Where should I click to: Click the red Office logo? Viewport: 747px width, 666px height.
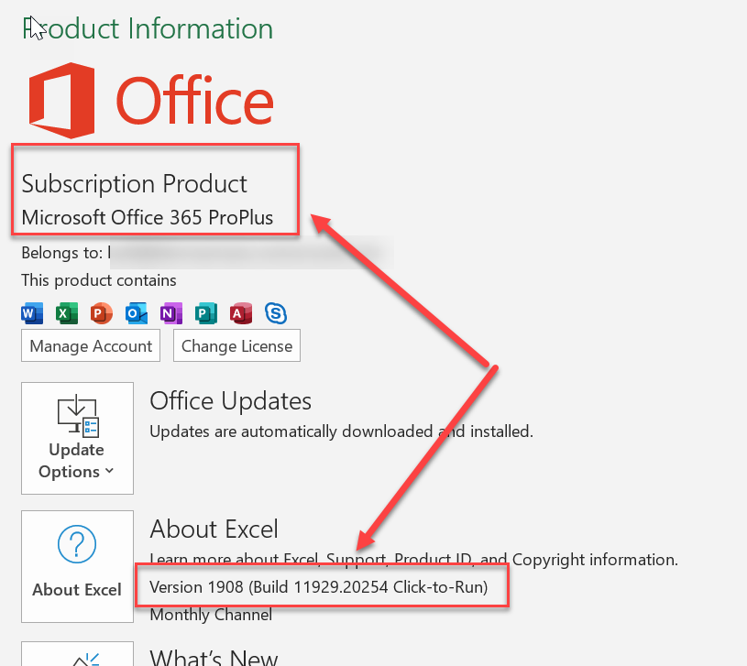[62, 99]
